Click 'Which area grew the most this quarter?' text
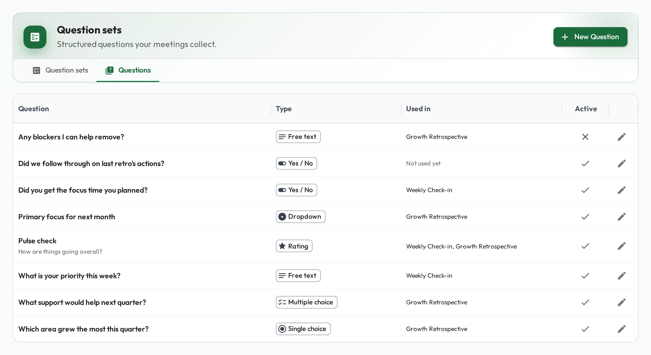The image size is (651, 355). coord(83,329)
